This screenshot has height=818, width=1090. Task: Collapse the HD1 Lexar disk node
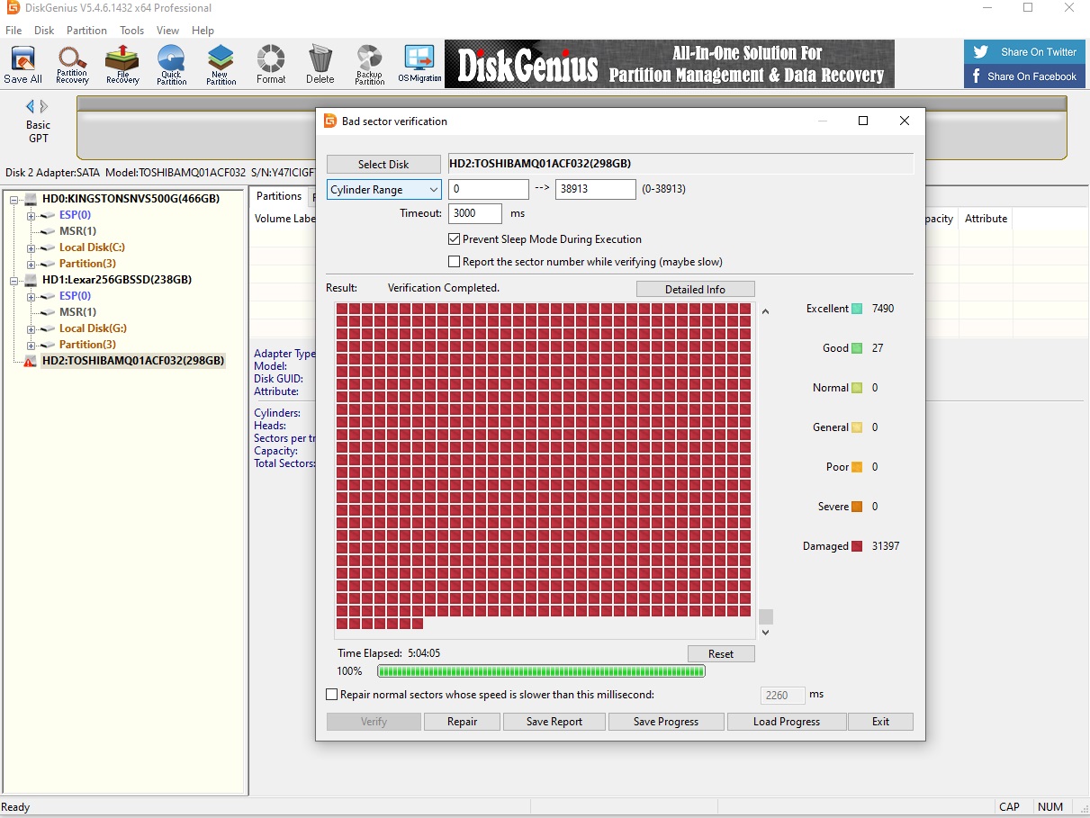click(14, 281)
